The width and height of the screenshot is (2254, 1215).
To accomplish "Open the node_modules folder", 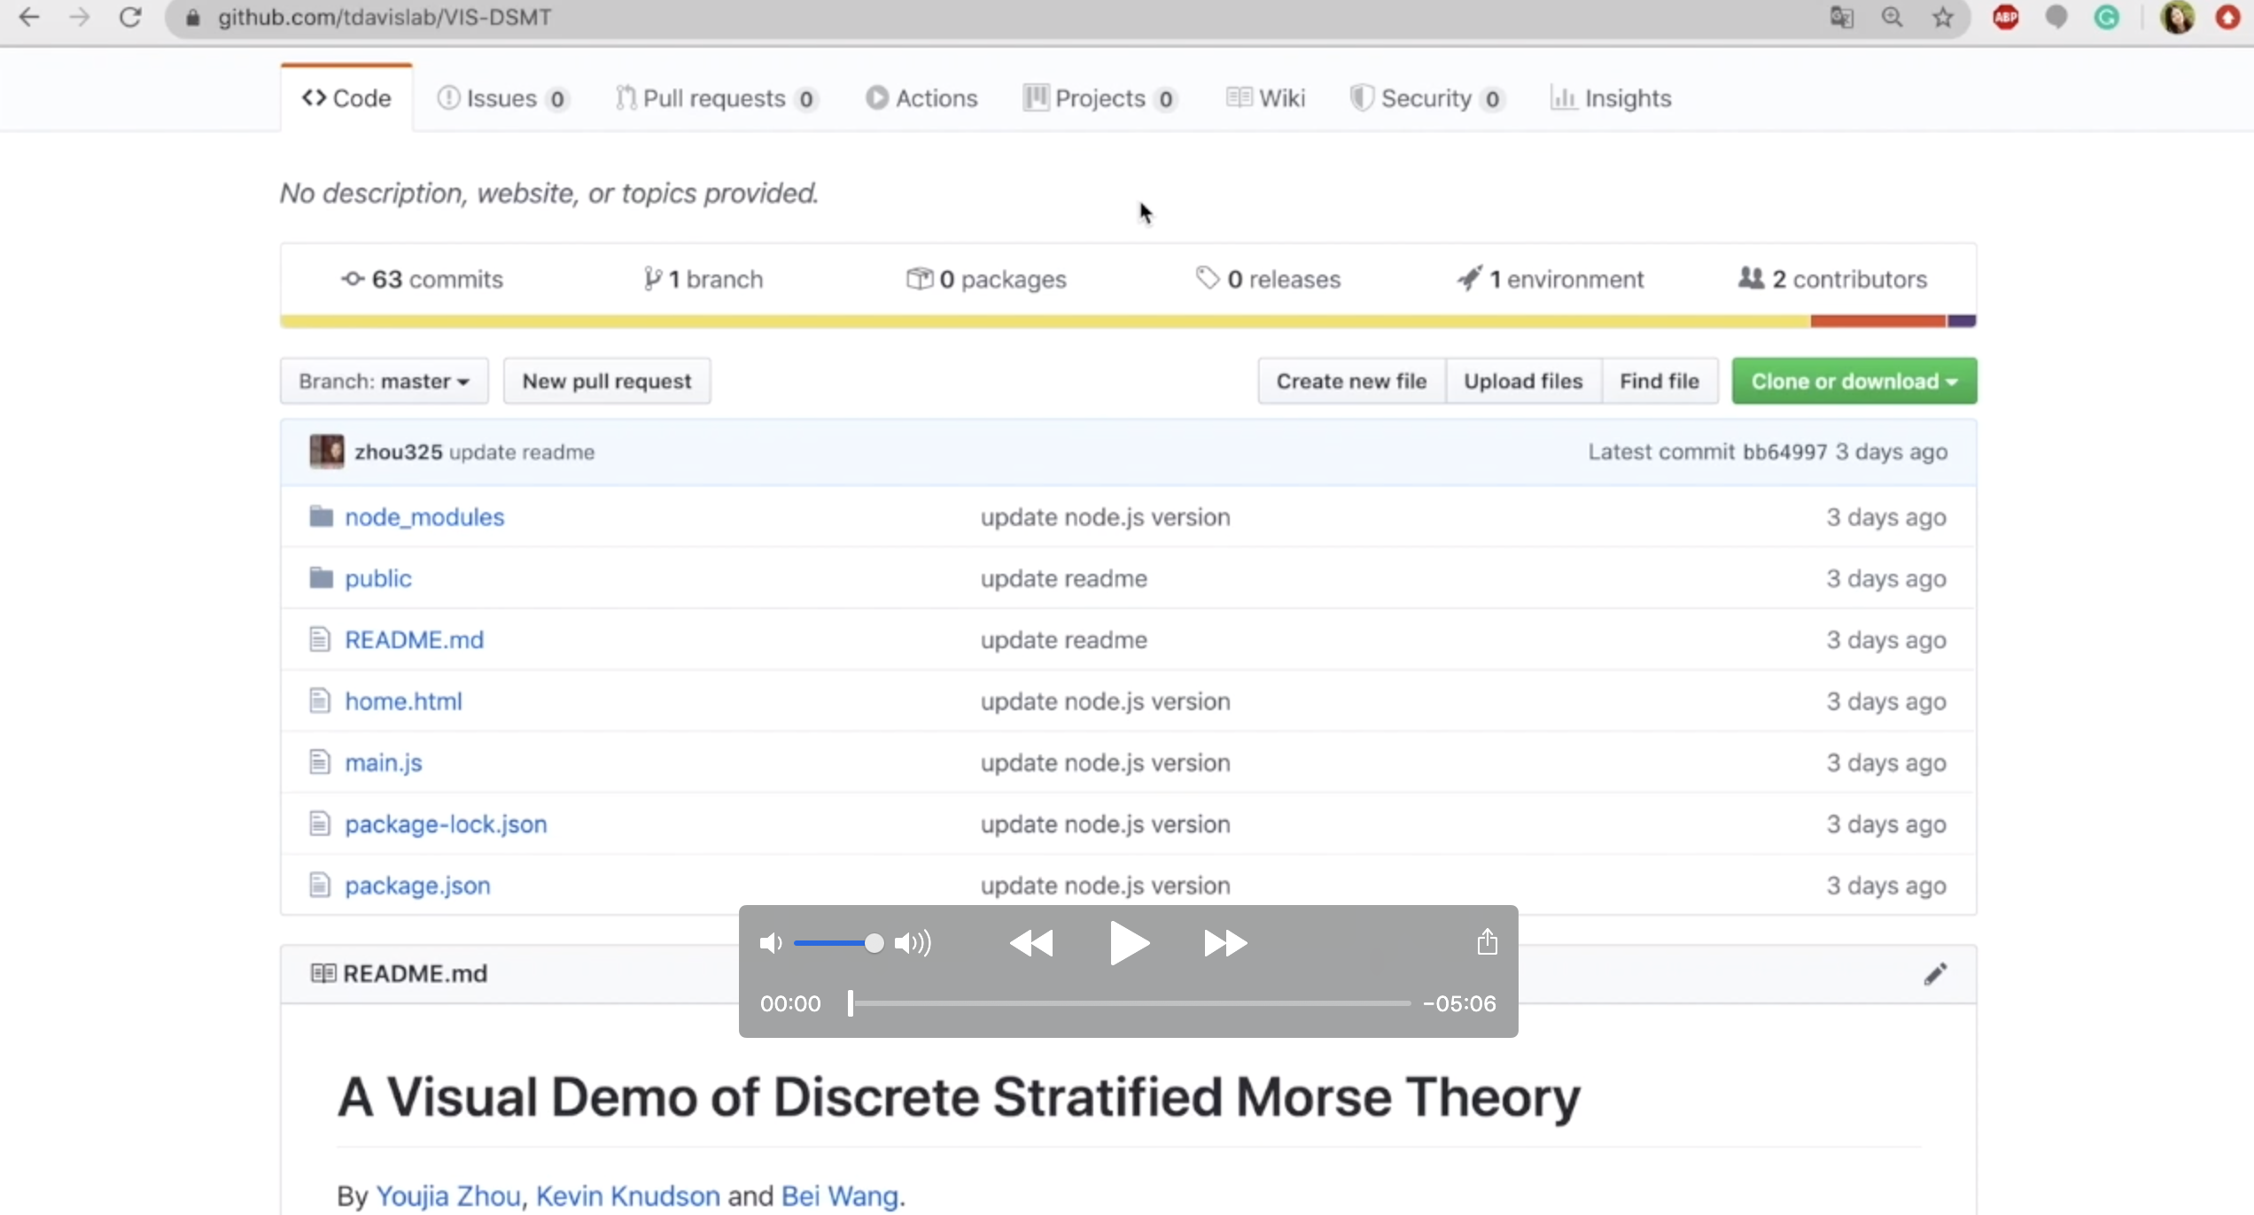I will (x=424, y=517).
